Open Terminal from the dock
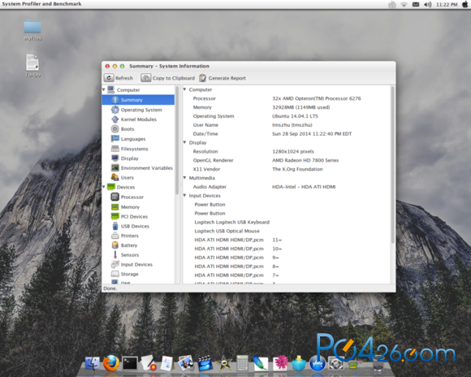Image resolution: width=471 pixels, height=377 pixels. [x=130, y=363]
